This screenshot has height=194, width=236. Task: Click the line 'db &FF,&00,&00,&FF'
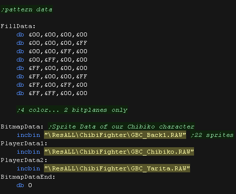tap(52, 76)
